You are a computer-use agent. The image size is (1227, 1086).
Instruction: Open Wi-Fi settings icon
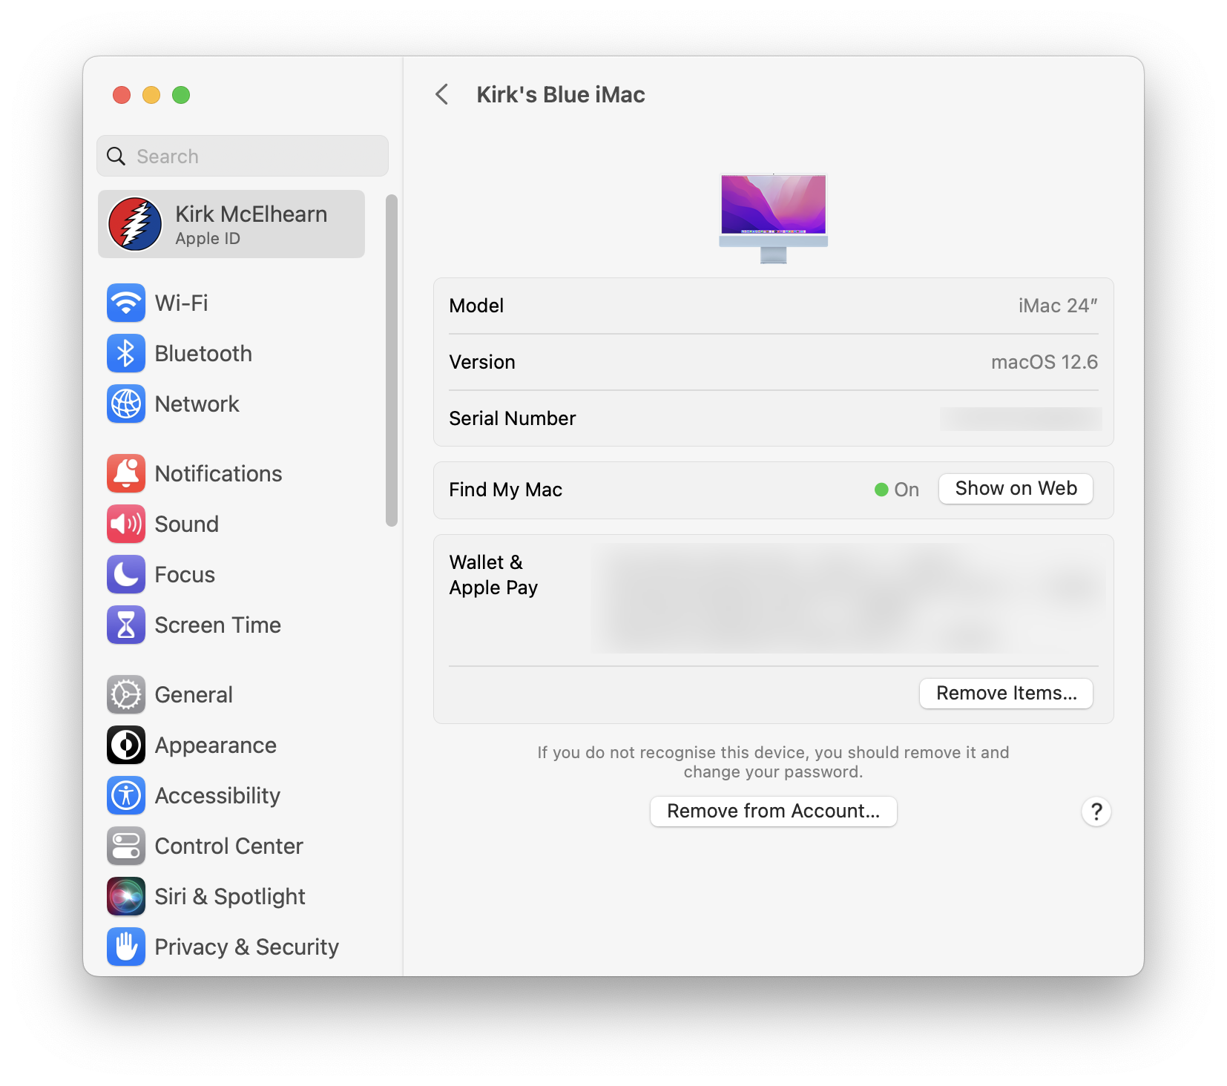click(126, 303)
